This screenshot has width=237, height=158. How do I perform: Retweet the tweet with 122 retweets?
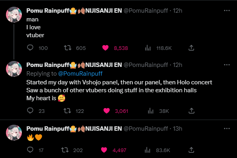(67, 111)
